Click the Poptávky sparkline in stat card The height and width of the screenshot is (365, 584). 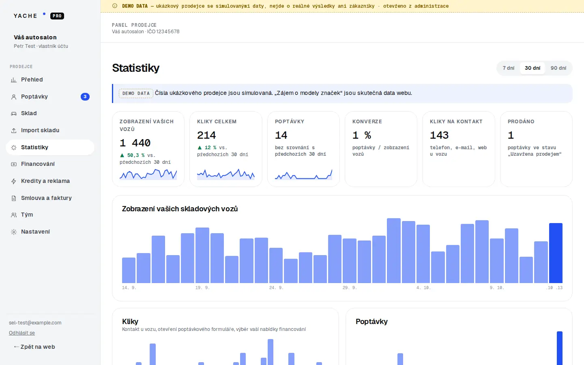click(303, 174)
